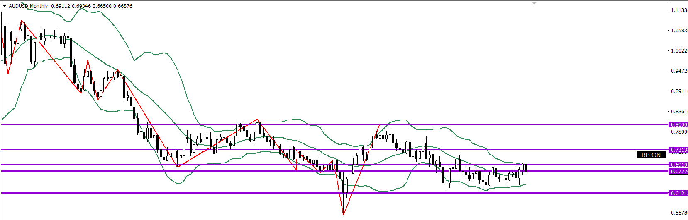Click the 0.9472 tick on price axis
Image resolution: width=688 pixels, height=220 pixels.
(x=679, y=71)
